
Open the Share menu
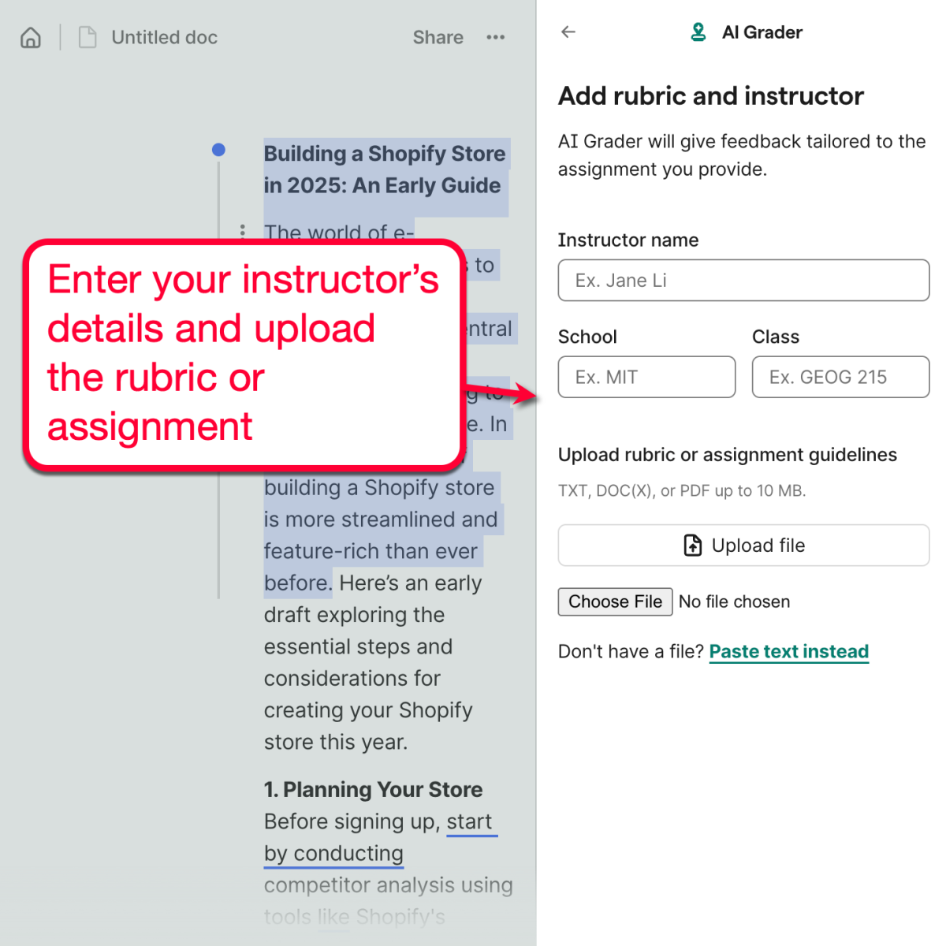438,37
